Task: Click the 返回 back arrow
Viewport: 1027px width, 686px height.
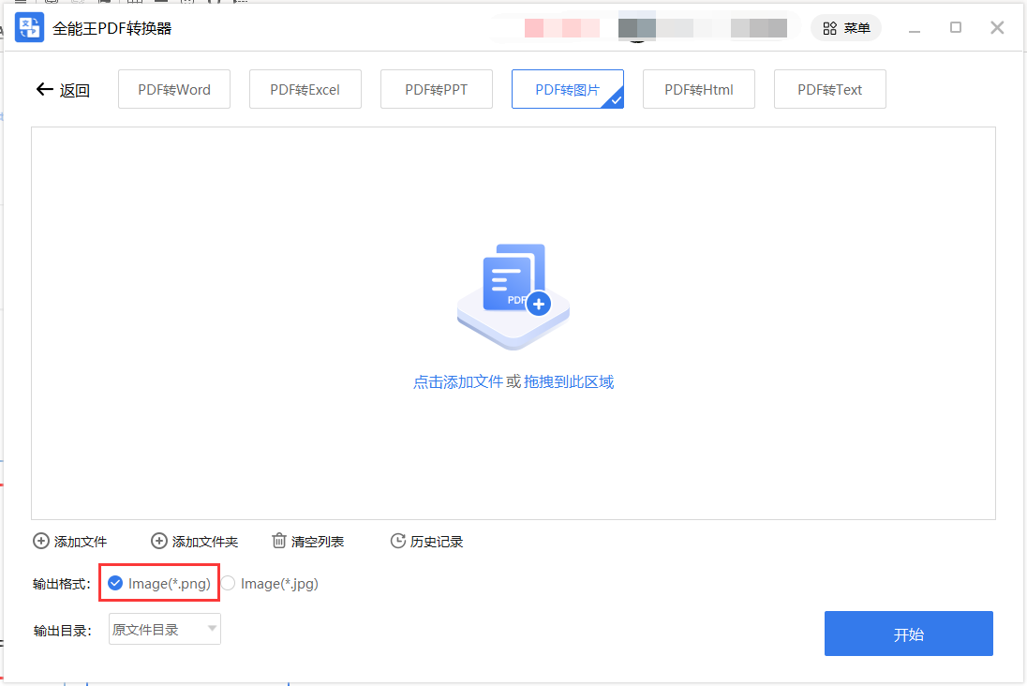Action: 44,88
